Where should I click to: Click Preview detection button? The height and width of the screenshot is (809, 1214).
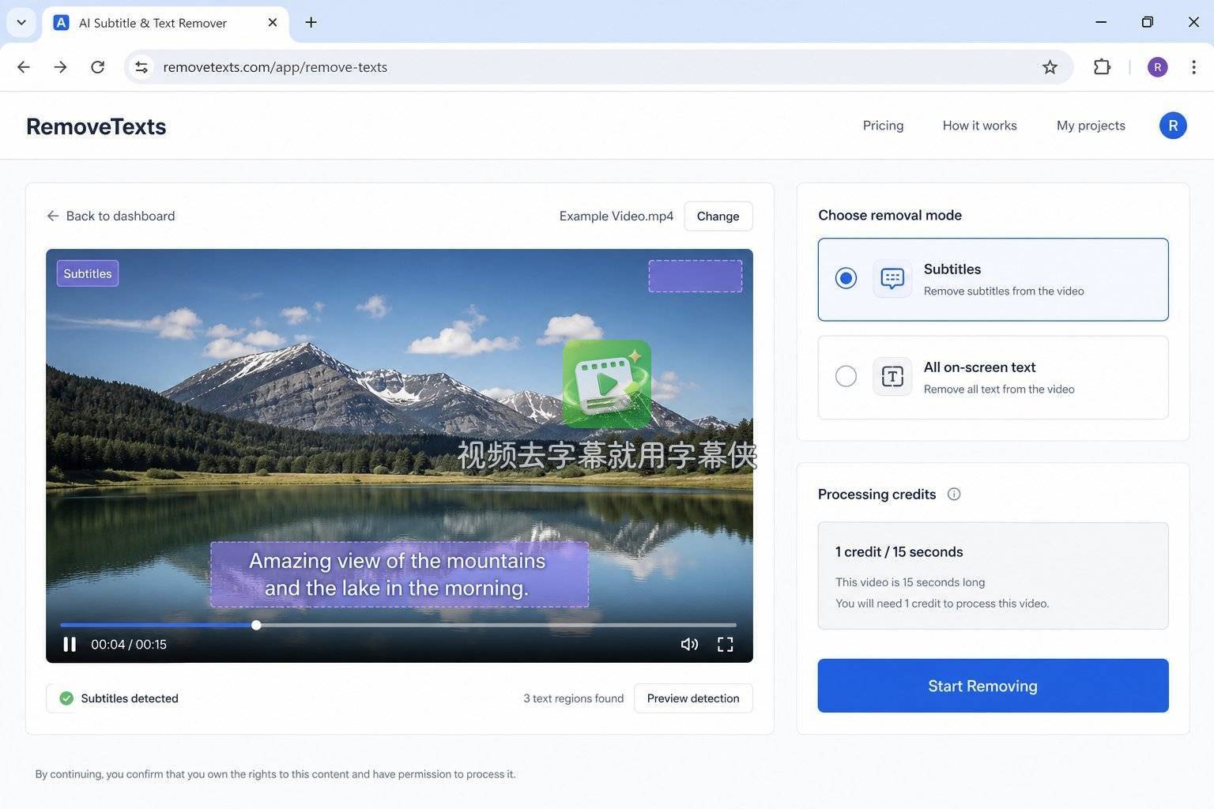pos(693,698)
